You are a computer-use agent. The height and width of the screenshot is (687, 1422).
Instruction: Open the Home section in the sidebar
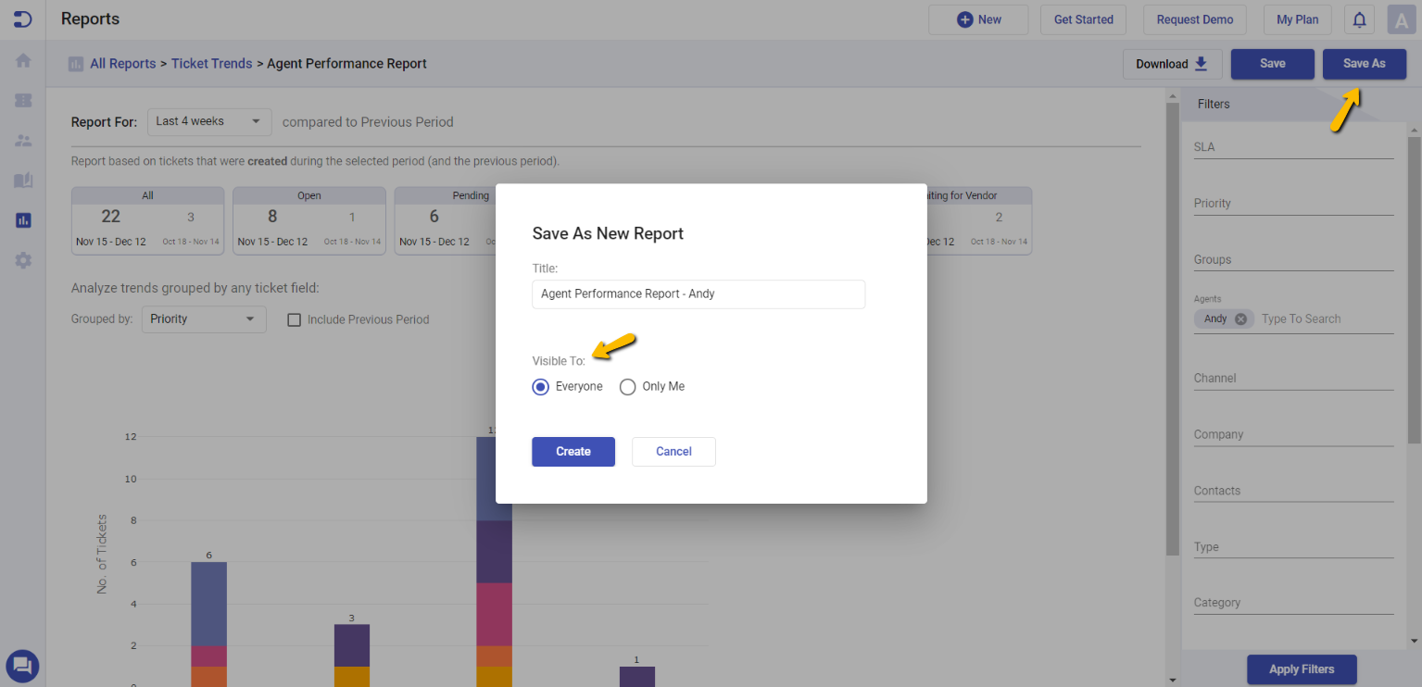(22, 60)
